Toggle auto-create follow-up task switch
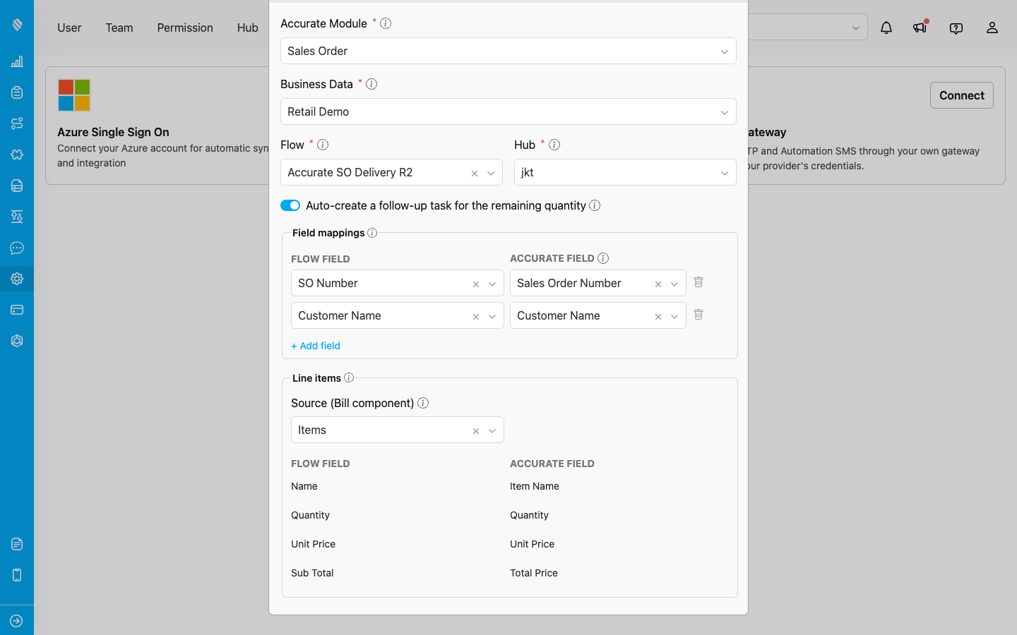 (x=290, y=205)
